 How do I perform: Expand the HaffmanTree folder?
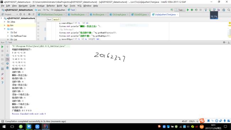[x=8, y=36]
